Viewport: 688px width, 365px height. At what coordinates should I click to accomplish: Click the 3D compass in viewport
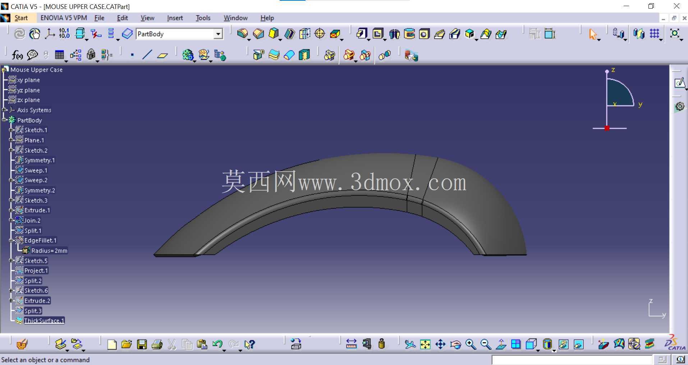pyautogui.click(x=617, y=99)
